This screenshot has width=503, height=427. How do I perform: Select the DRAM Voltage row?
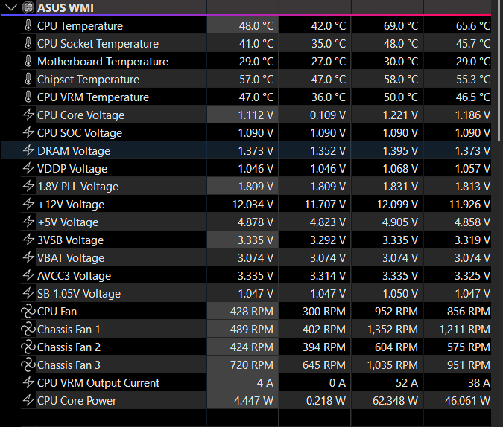(x=246, y=150)
